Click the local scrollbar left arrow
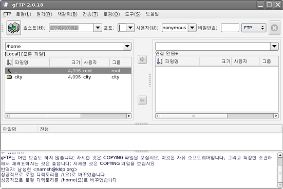283x189 pixels. (7, 116)
